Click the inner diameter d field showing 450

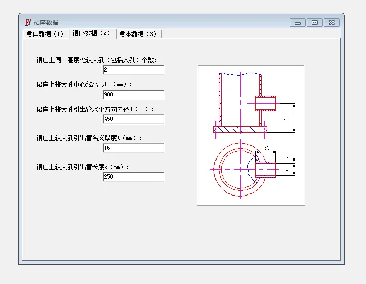(134, 119)
